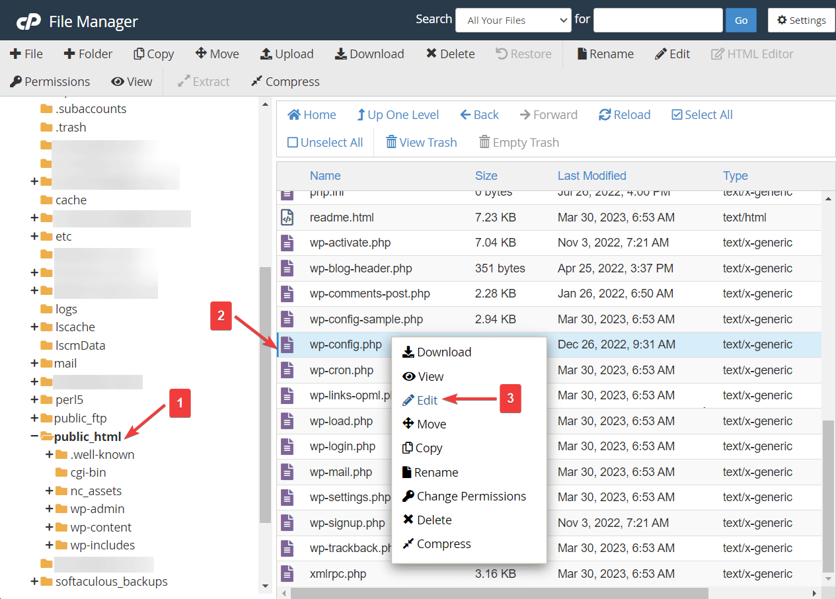836x599 pixels.
Task: Click Unselect All checkbox
Action: [x=293, y=143]
